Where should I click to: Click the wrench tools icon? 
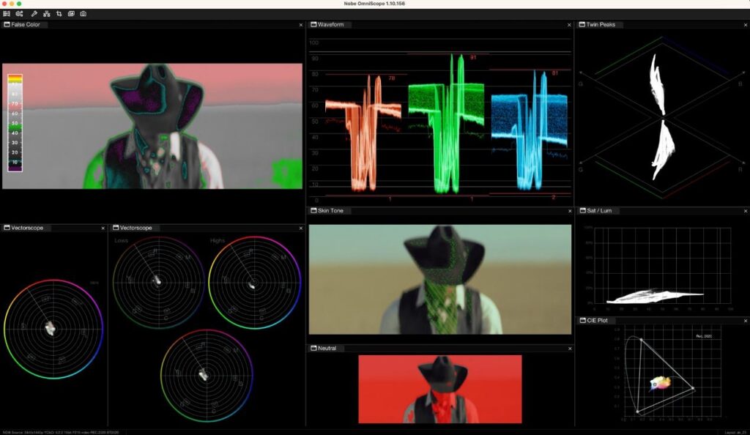point(34,14)
